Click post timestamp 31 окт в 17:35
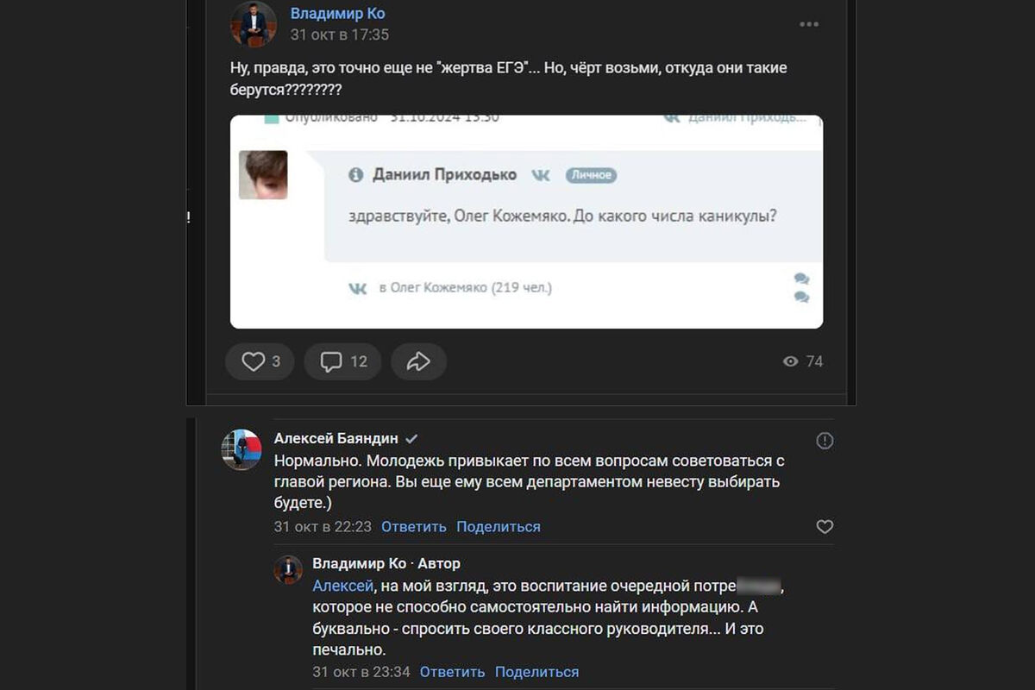Viewport: 1035px width, 690px height. (339, 35)
